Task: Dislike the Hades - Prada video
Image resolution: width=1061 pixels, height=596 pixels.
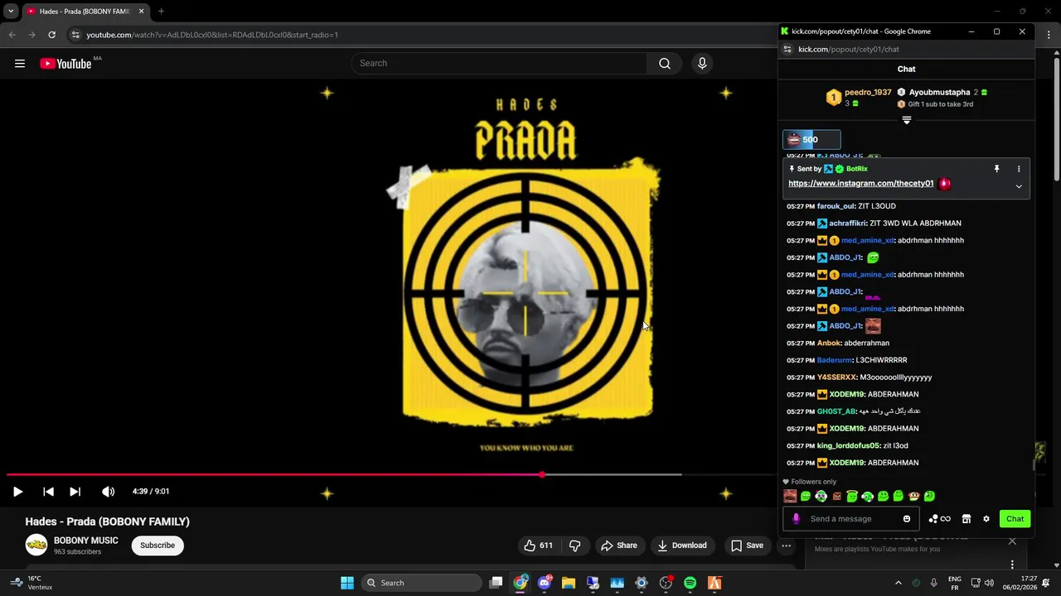Action: tap(574, 546)
